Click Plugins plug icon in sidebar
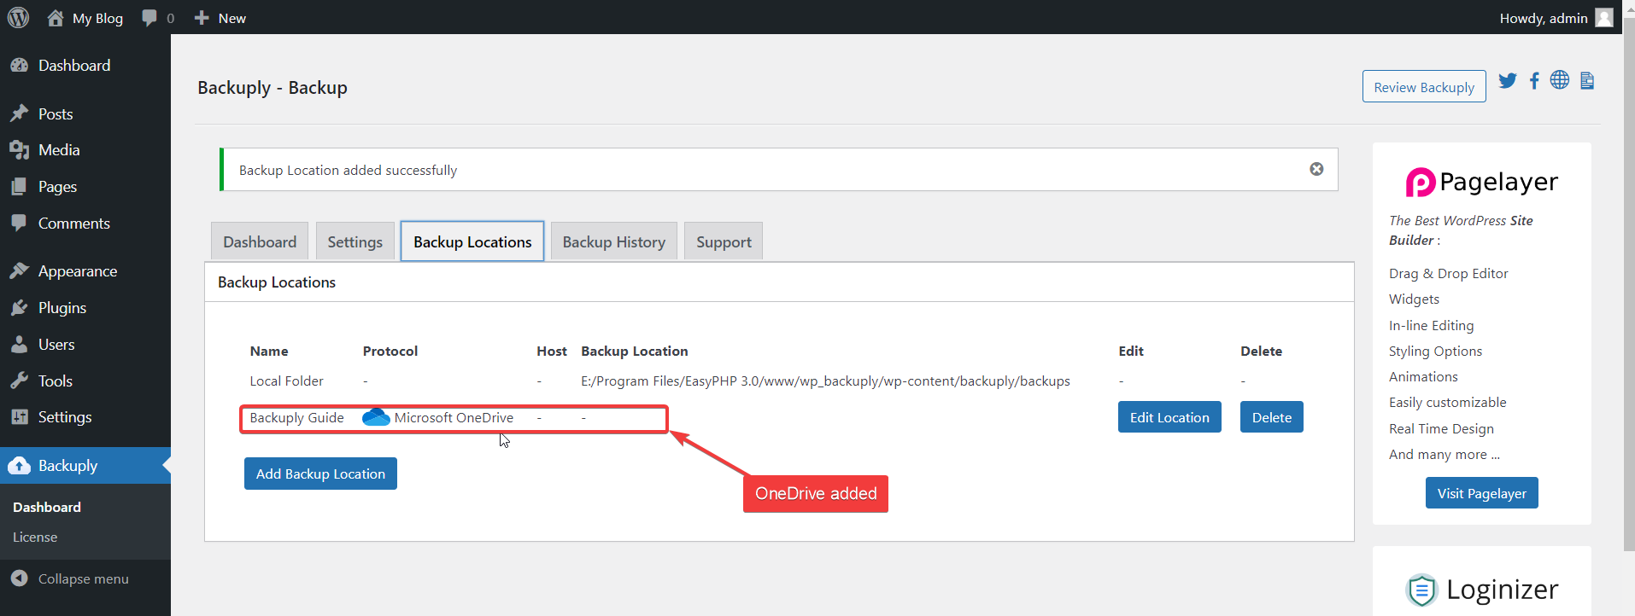 [19, 308]
